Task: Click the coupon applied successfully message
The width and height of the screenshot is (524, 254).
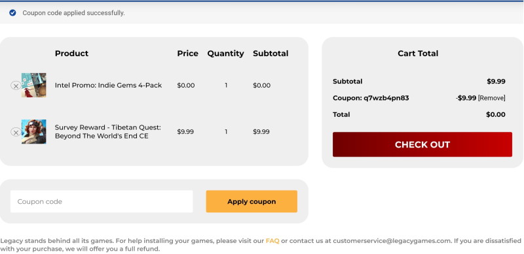Action: point(73,13)
